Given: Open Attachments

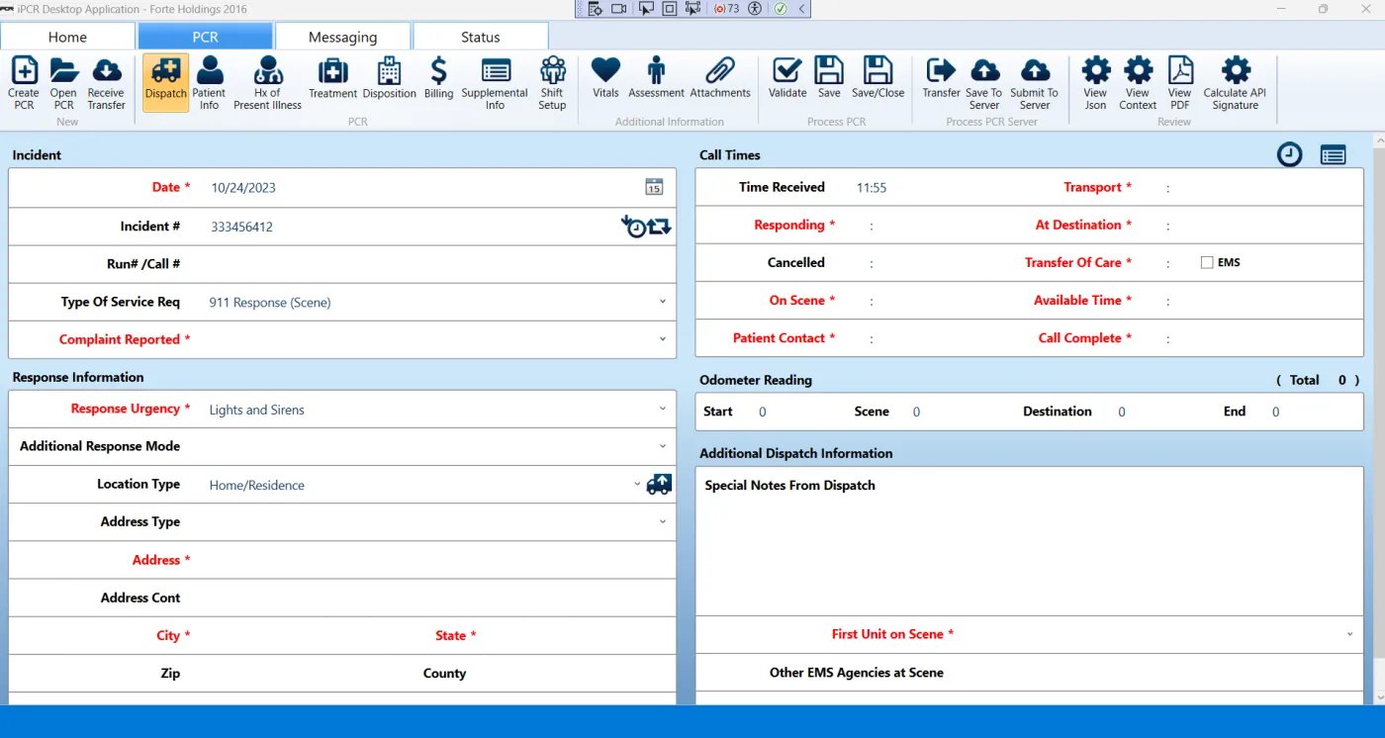Looking at the screenshot, I should 720,78.
